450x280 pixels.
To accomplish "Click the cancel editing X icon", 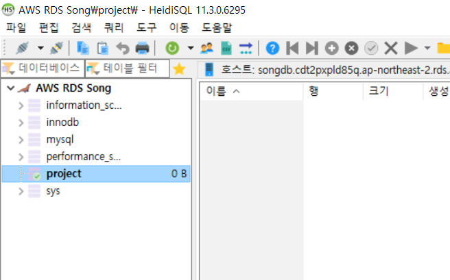I will 391,48.
